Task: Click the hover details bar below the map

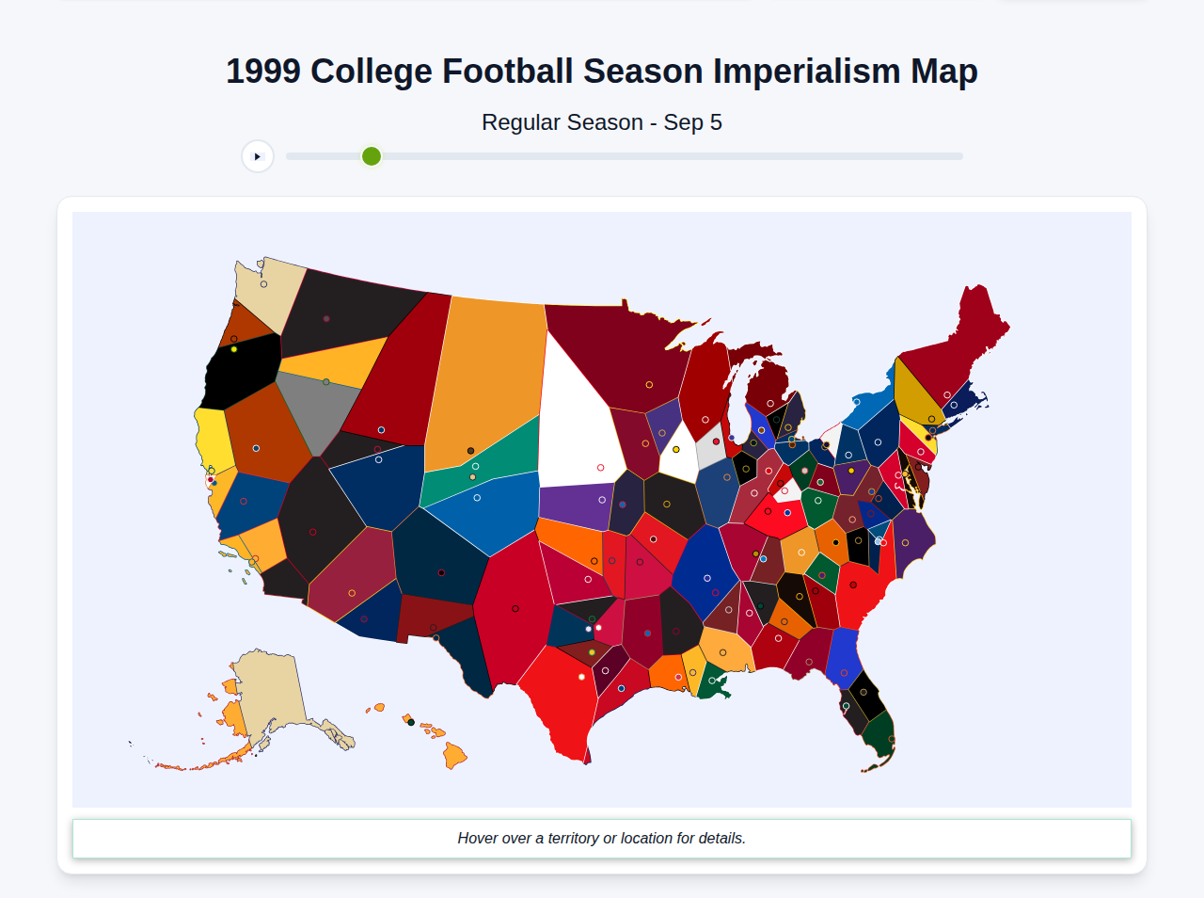Action: 602,838
